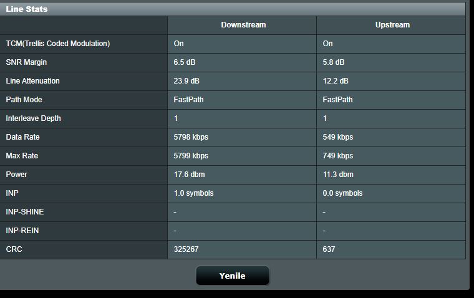Image resolution: width=474 pixels, height=298 pixels.
Task: Select the Line Stats panel header
Action: click(x=233, y=9)
